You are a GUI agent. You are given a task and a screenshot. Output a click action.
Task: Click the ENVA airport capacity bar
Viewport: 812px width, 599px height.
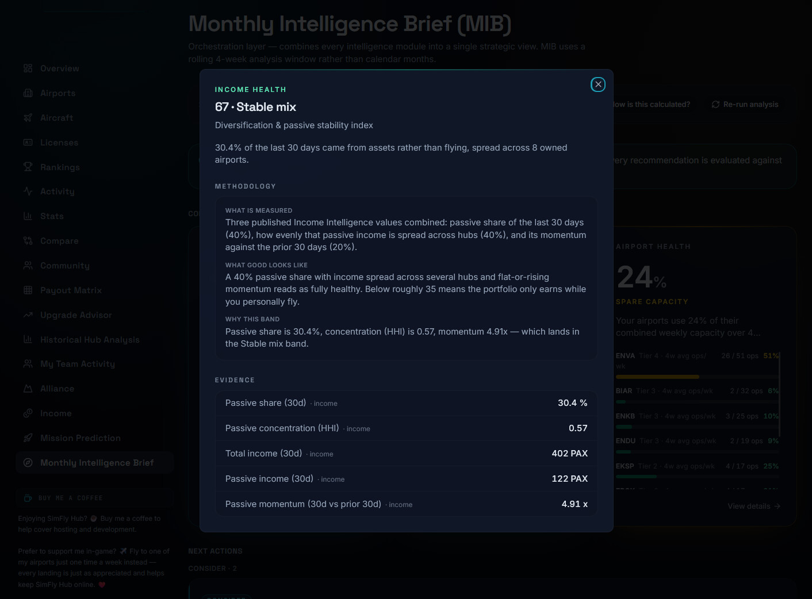697,377
